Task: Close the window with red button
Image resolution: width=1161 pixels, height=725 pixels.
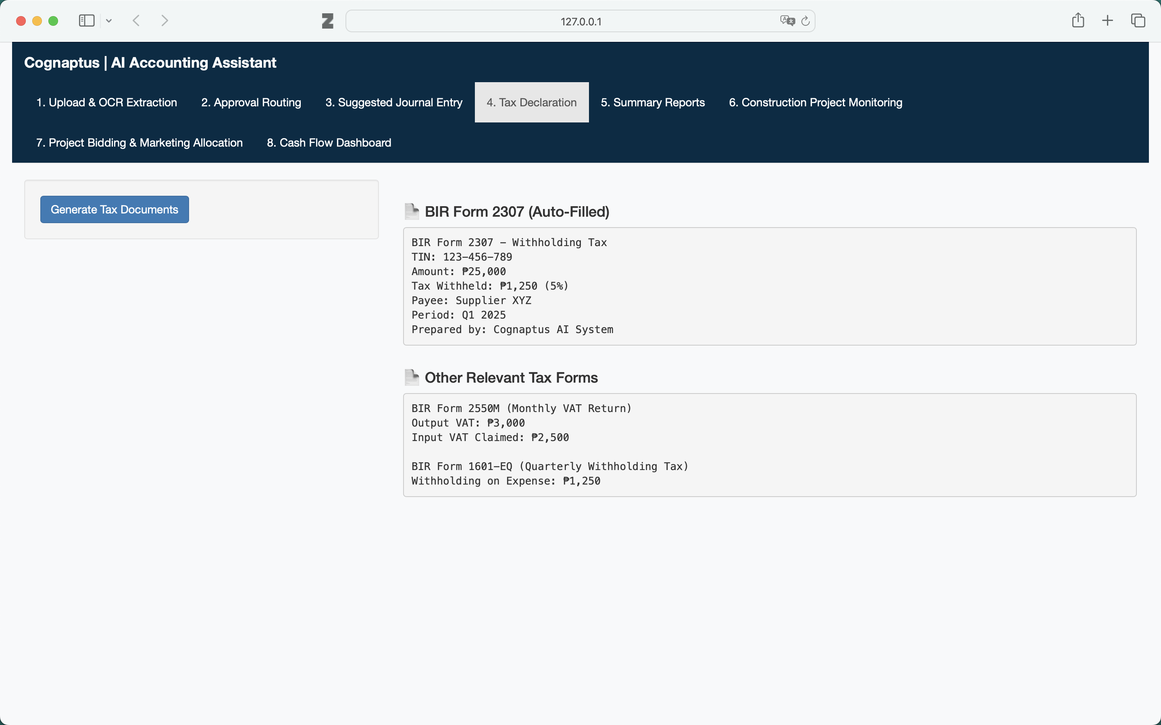Action: [x=21, y=21]
